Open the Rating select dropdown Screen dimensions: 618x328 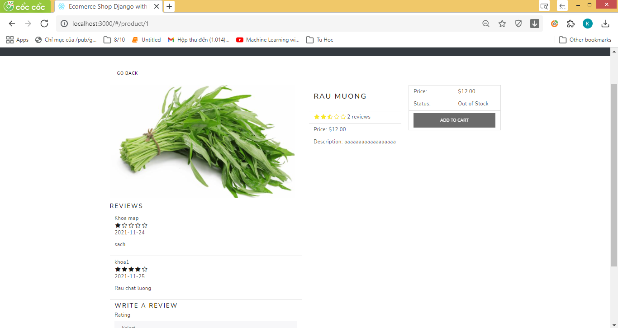point(206,325)
